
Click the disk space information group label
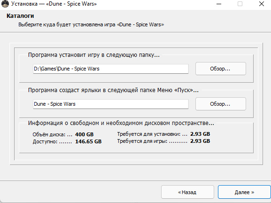121,123
